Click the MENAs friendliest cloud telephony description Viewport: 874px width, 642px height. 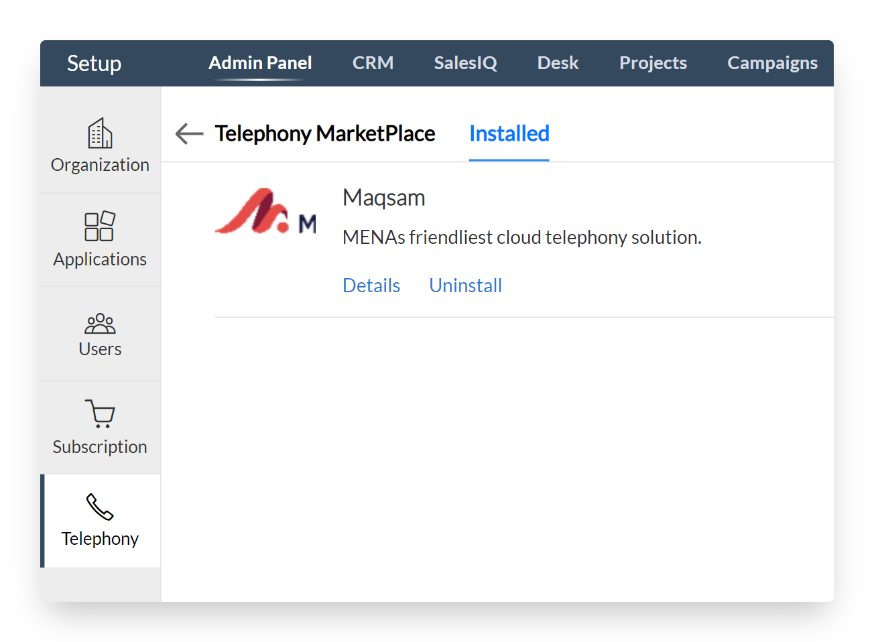521,237
